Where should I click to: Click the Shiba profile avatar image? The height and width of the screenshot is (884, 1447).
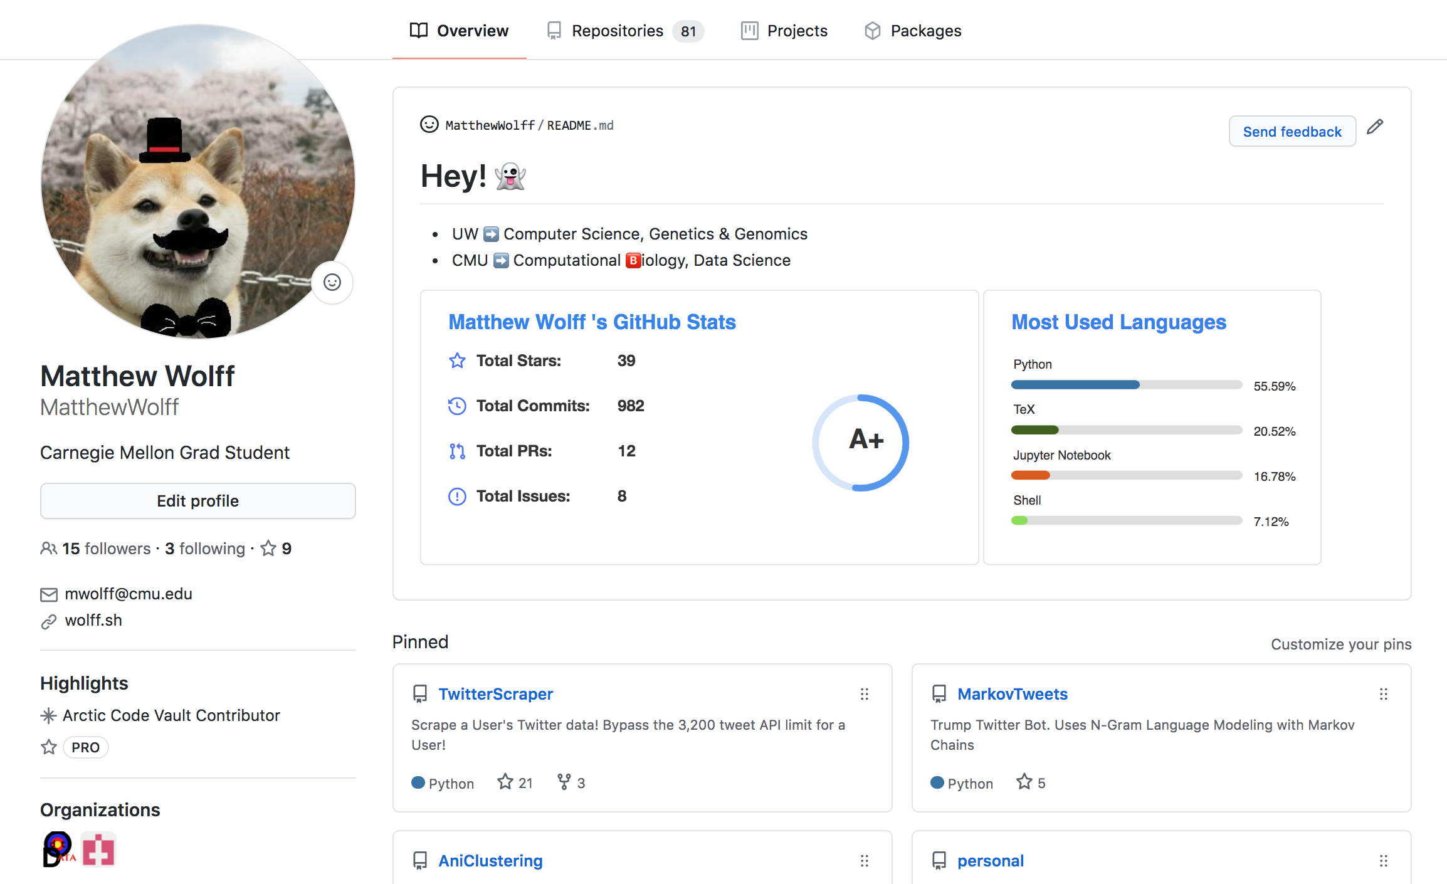(198, 181)
